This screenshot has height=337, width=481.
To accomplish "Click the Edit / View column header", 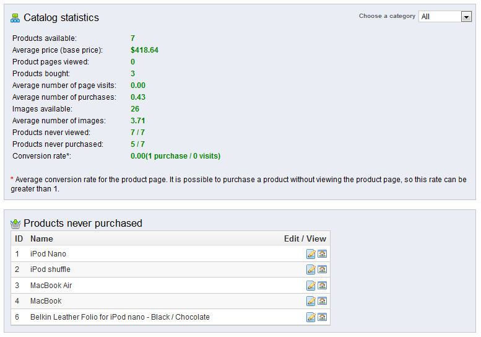I will (305, 239).
